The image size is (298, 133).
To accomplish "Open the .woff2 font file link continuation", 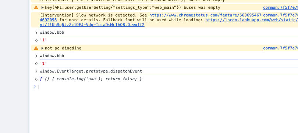I will point(92,25).
